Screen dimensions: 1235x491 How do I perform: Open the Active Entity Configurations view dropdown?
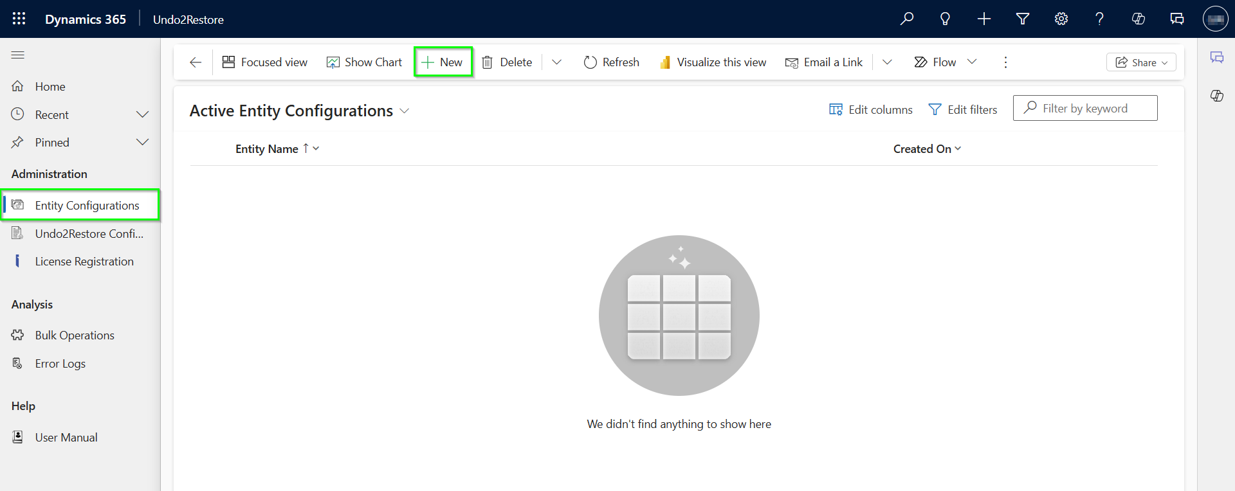(405, 111)
